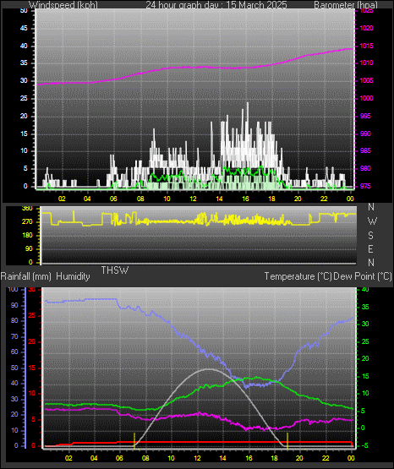Click the 1000 value on barometer axis
This screenshot has height=469, width=394.
click(366, 98)
